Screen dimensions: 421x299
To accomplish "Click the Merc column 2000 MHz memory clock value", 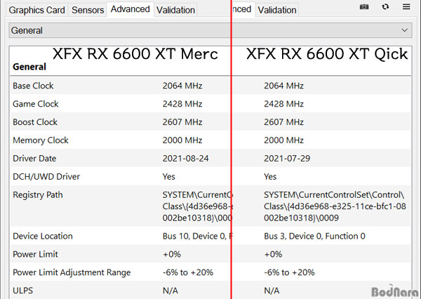I will 182,140.
